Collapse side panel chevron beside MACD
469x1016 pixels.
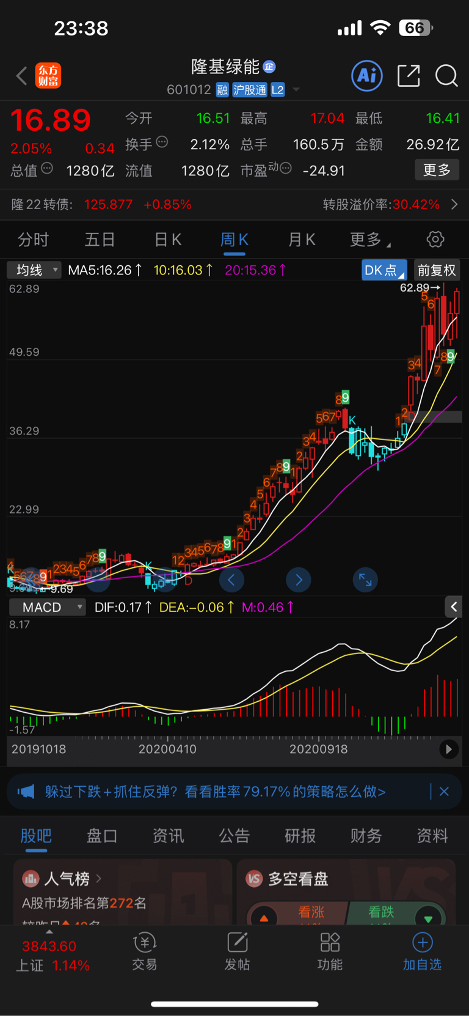tap(453, 607)
